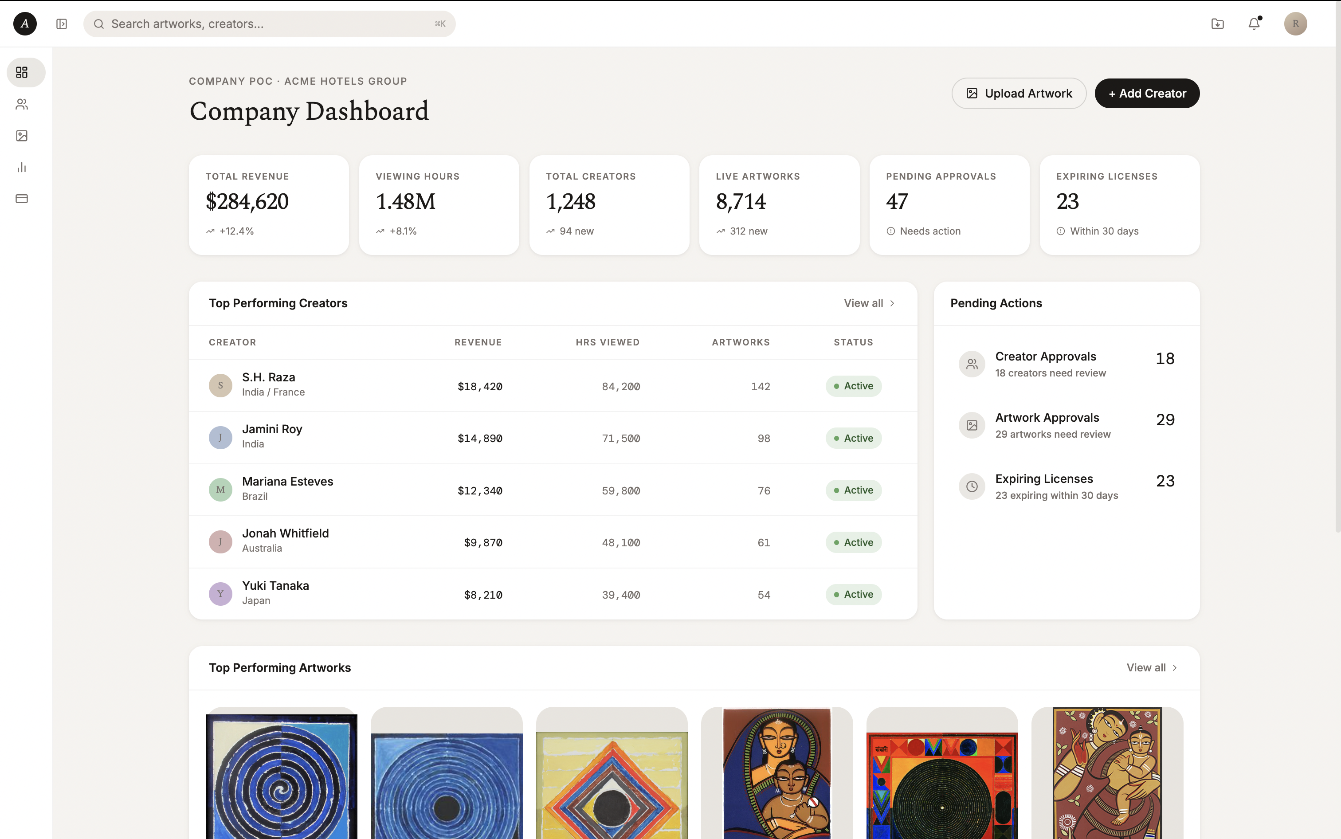Click Yuki Tanaka's Active status badge
The height and width of the screenshot is (839, 1341).
(853, 594)
